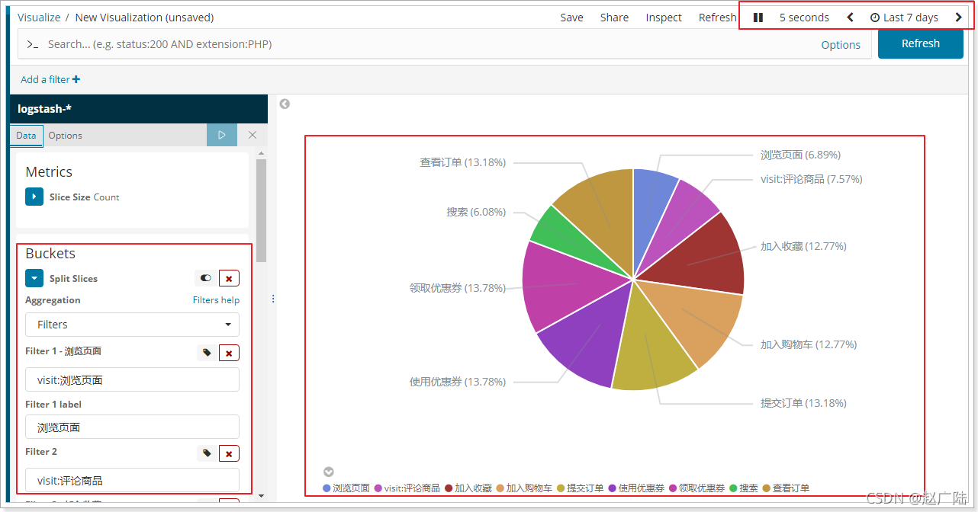Click the logstash-* index pattern header
Image resolution: width=978 pixels, height=512 pixels.
point(138,109)
